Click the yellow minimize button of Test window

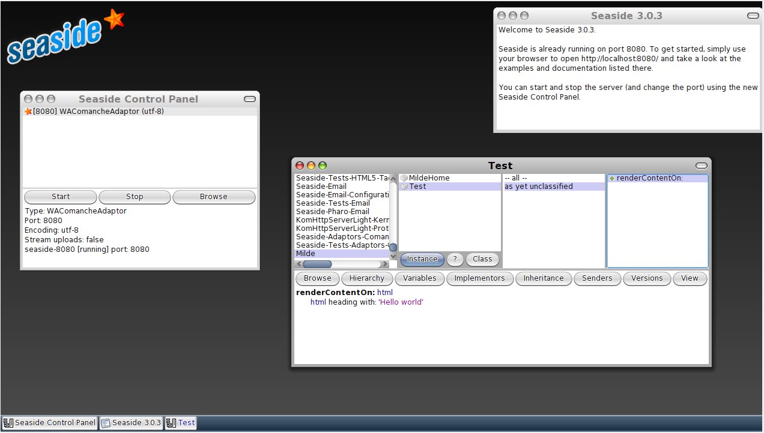311,166
